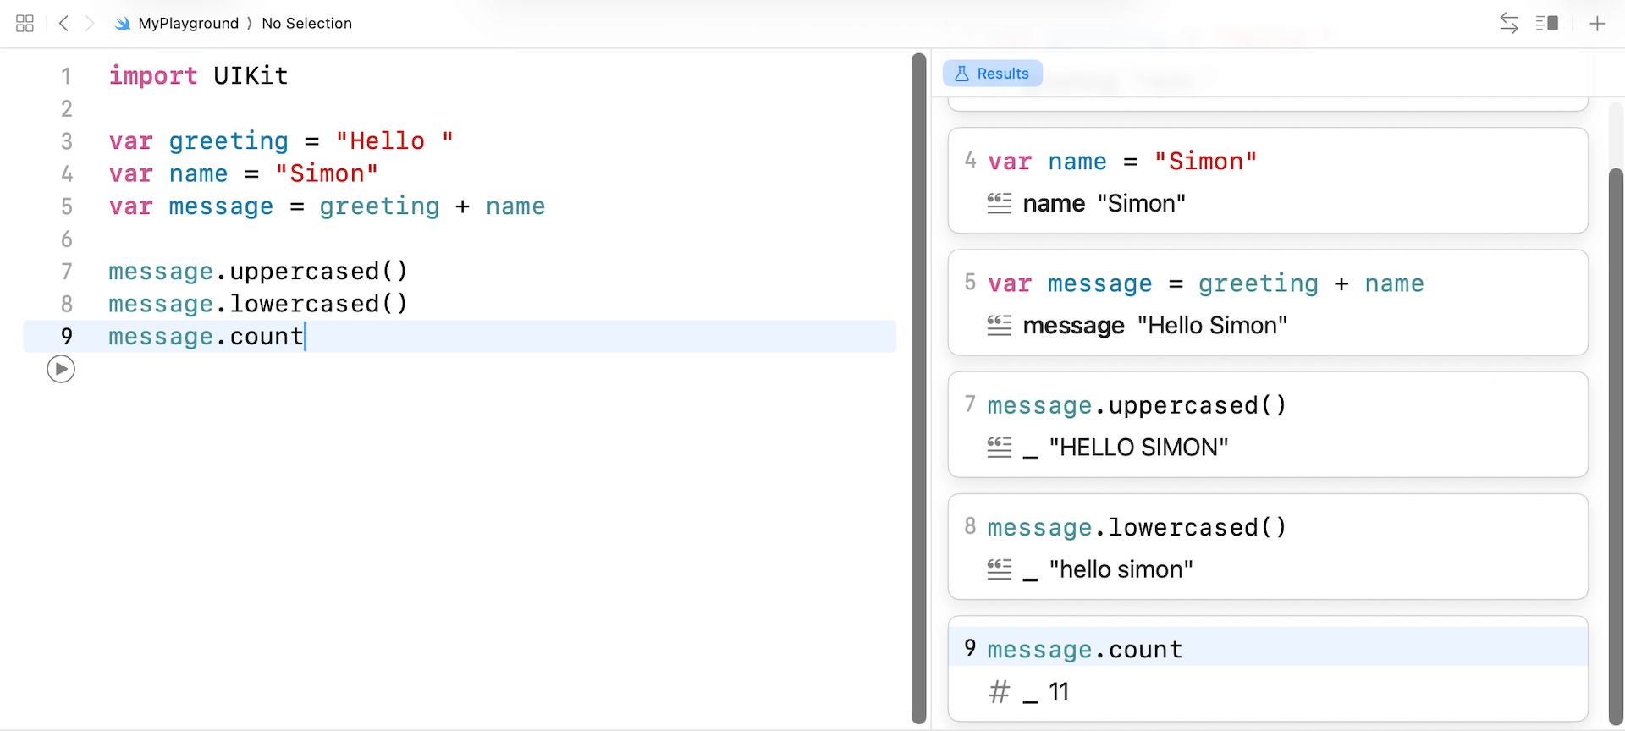Screen dimensions: 1625x731
Task: Click the var message result card
Action: pyautogui.click(x=1267, y=303)
